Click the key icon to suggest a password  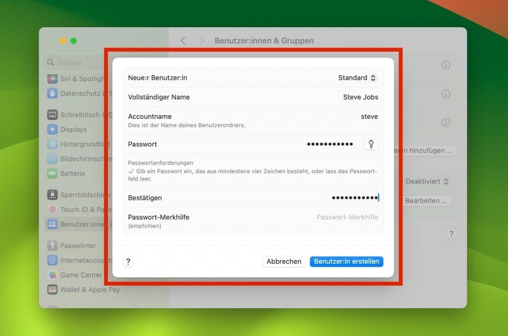tap(371, 144)
